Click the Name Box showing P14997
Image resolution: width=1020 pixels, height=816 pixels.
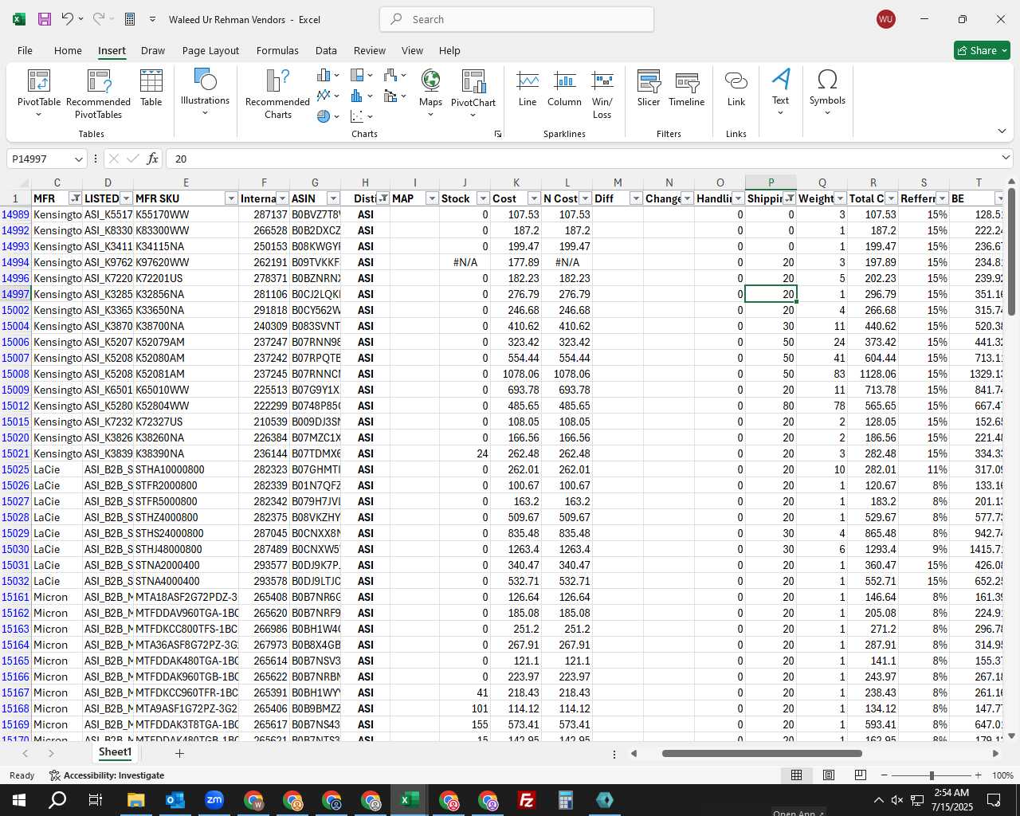tap(40, 159)
